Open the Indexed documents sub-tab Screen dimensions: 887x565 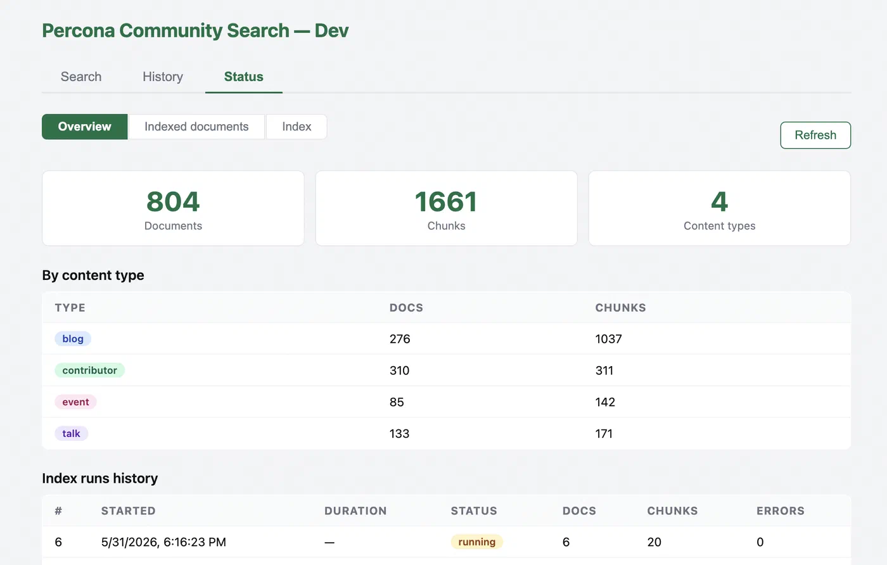196,127
